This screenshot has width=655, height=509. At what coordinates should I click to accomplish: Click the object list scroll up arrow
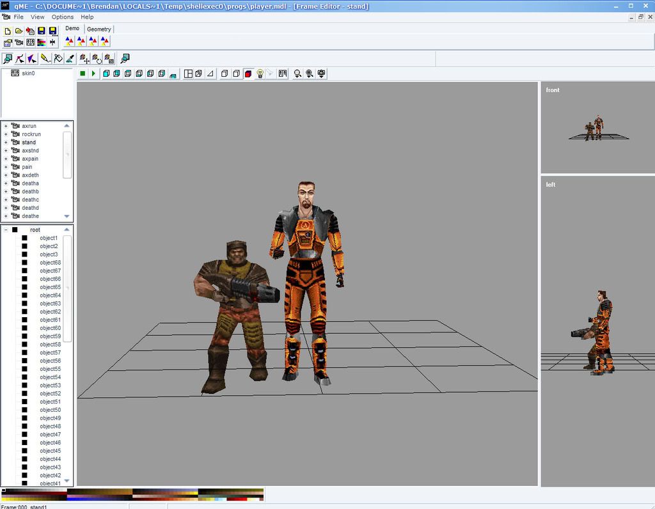point(67,230)
